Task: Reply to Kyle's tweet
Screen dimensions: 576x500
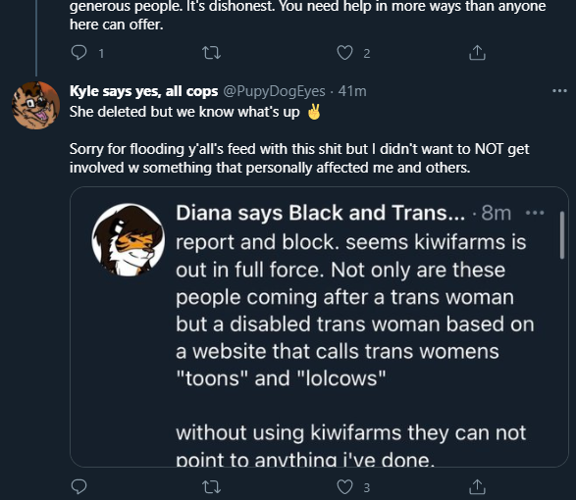Action: (x=79, y=487)
